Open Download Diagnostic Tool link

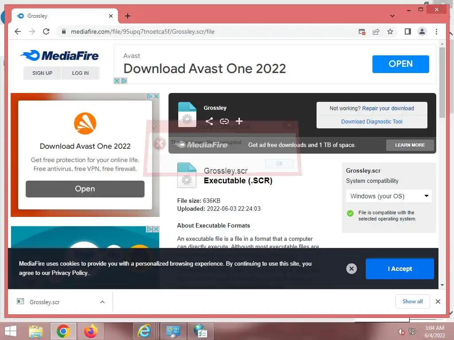tap(372, 122)
